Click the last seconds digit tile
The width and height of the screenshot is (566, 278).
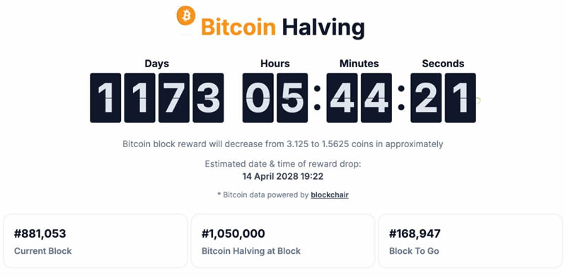[461, 98]
